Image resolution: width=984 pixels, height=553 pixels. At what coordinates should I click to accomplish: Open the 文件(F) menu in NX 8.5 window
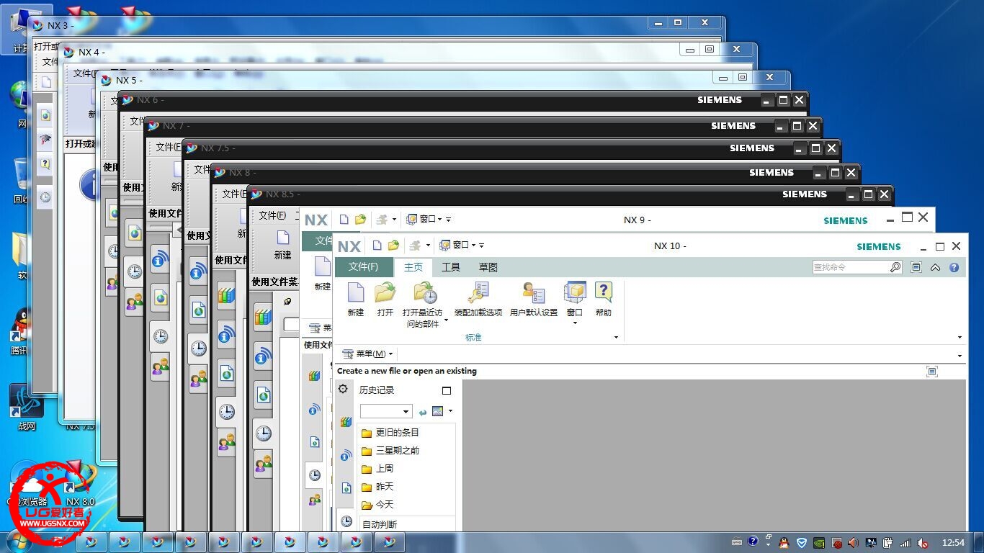[272, 215]
